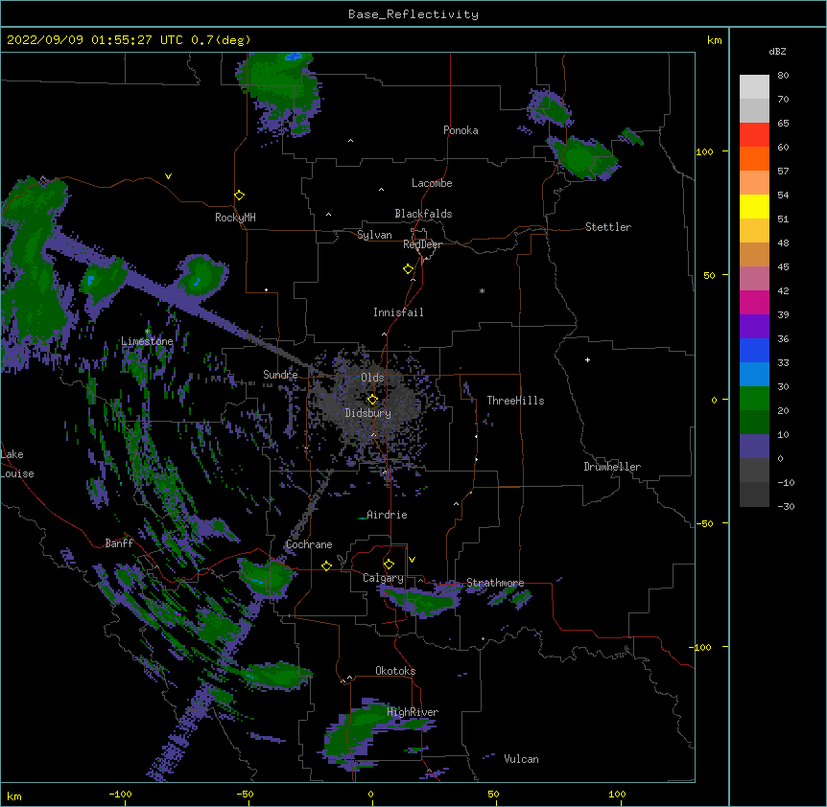827x807 pixels.
Task: Click the Limestone label
Action: tap(147, 341)
